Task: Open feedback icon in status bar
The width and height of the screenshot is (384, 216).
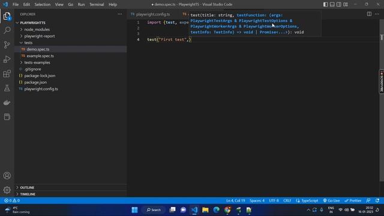Action: click(368, 200)
